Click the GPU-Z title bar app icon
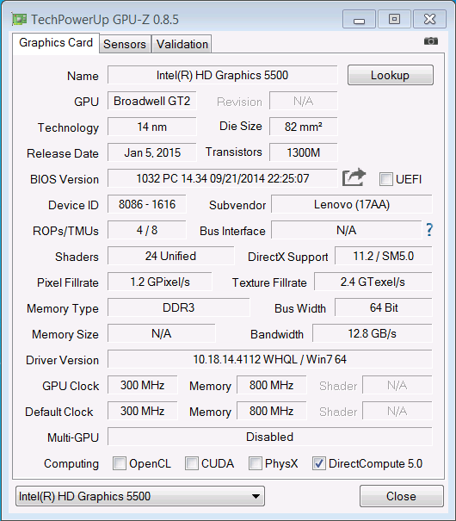 click(x=19, y=19)
